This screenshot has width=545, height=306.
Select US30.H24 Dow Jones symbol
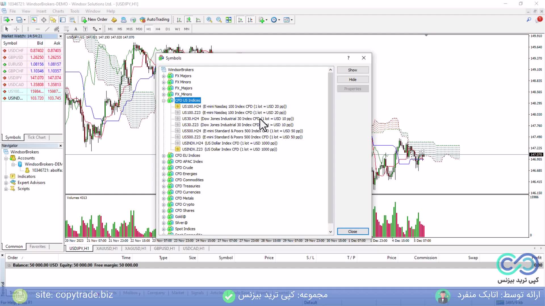click(190, 119)
